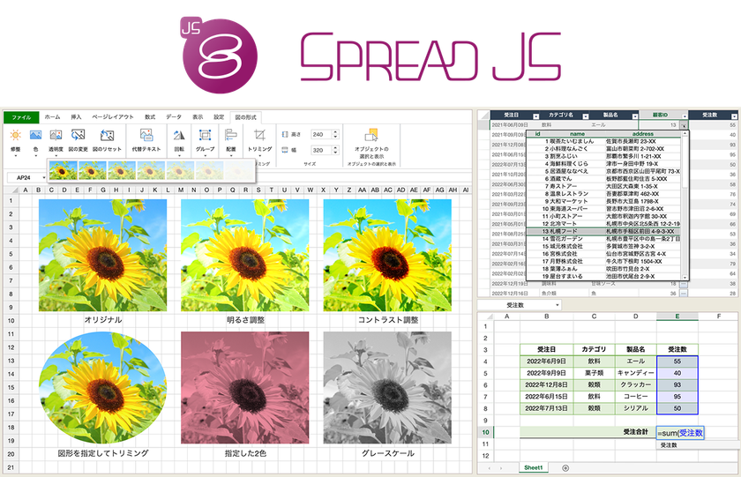Open the ファイル tab
This screenshot has height=477, width=741.
point(21,117)
